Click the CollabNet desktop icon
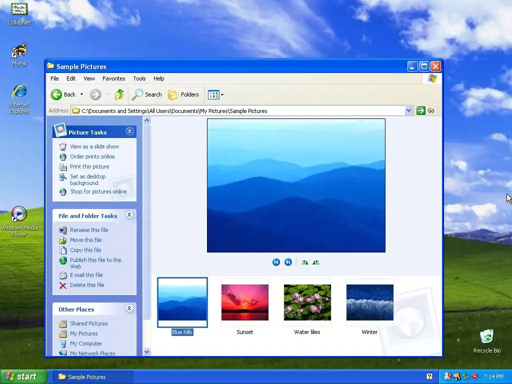The image size is (512, 384). click(19, 13)
